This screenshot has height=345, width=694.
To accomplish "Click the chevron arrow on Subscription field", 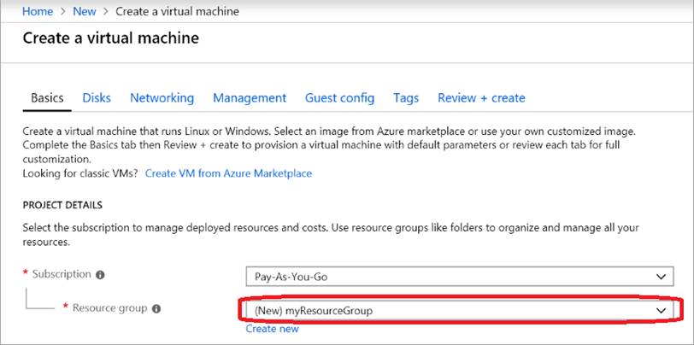I will click(x=659, y=277).
